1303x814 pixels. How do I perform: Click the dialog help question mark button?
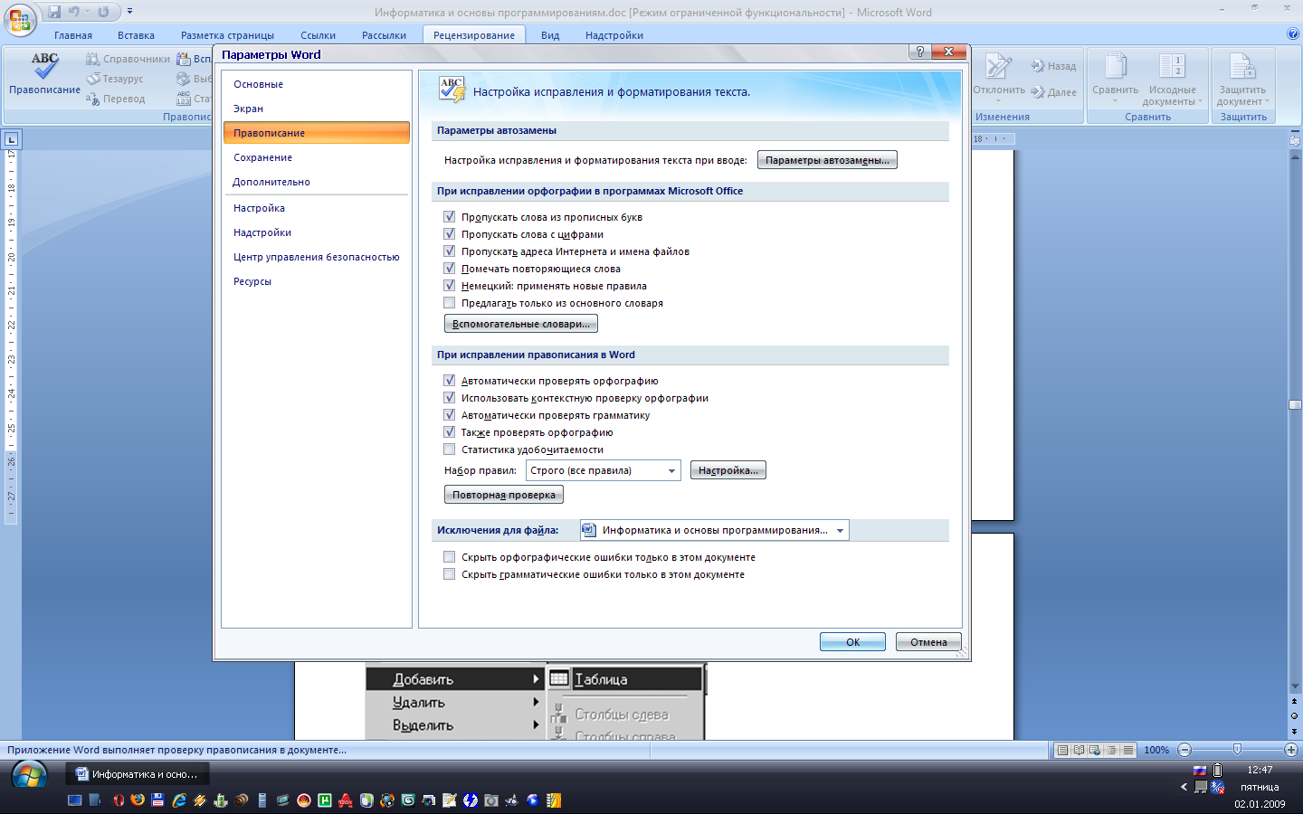[920, 52]
